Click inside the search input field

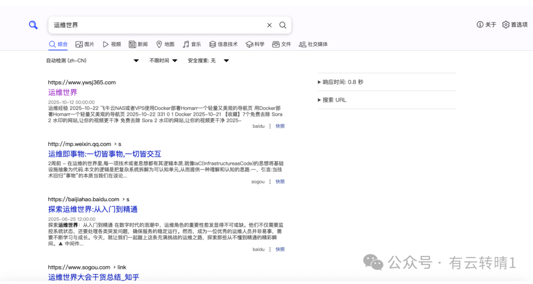point(148,25)
